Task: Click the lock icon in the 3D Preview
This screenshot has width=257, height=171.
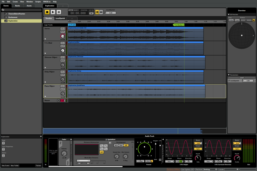Action: 254,20
